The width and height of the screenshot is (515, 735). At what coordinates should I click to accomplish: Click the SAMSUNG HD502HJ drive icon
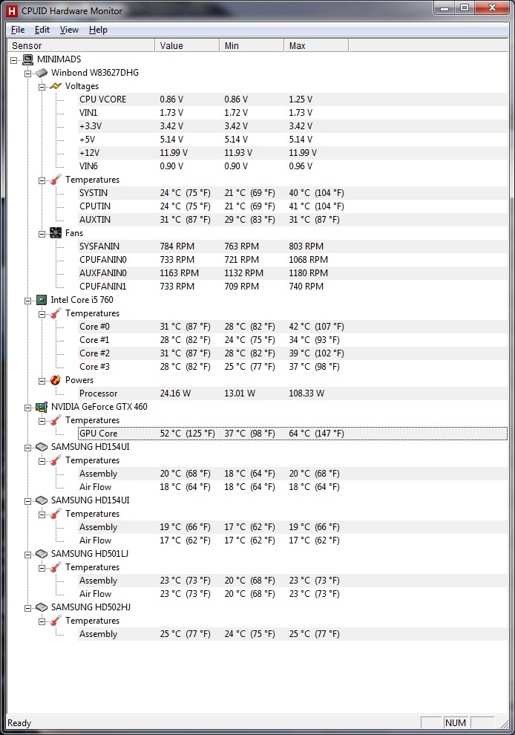point(42,607)
